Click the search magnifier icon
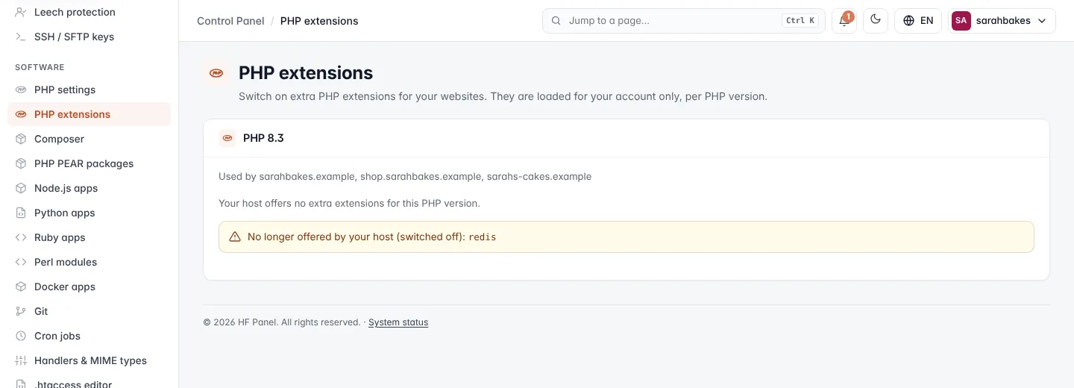1074x388 pixels. click(x=556, y=21)
